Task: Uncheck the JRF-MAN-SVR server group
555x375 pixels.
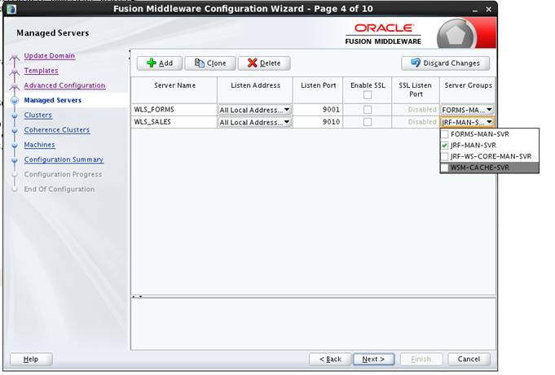Action: (444, 146)
